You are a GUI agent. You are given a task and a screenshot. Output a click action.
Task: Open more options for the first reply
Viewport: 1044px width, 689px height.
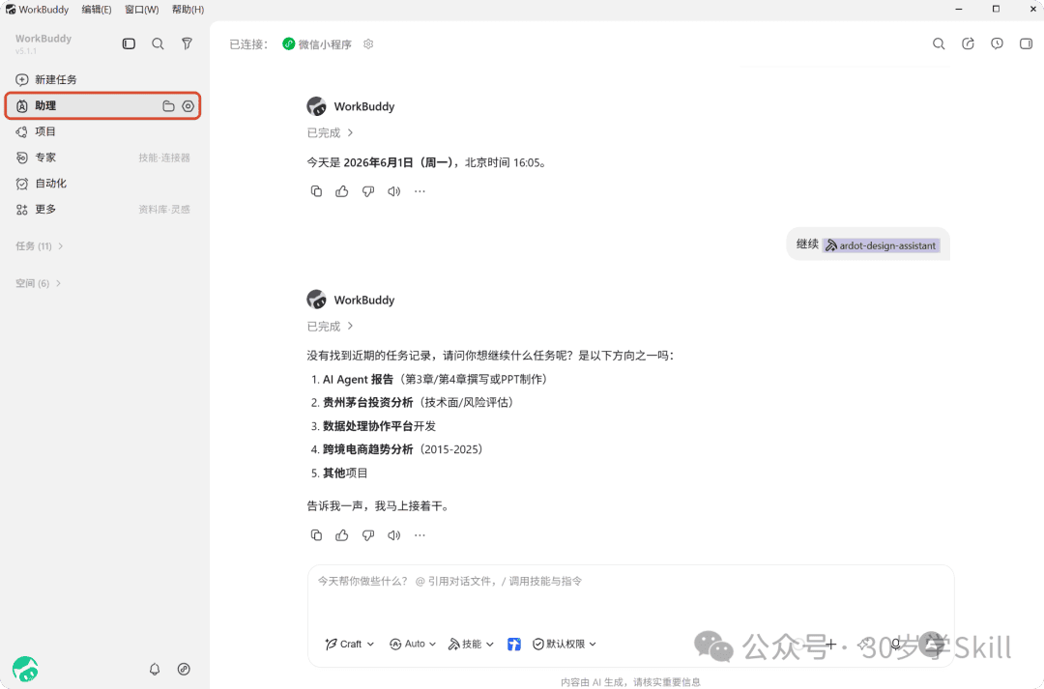tap(420, 191)
